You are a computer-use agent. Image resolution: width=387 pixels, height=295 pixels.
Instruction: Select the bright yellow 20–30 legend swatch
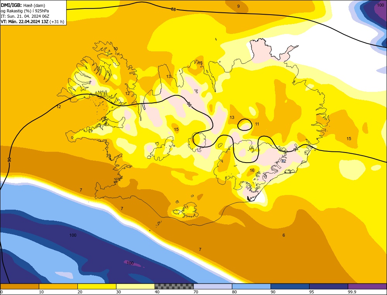[x=97, y=287]
